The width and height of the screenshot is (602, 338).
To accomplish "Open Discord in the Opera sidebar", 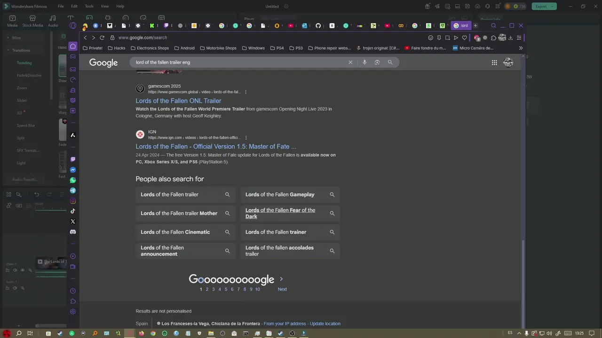I will 73,232.
